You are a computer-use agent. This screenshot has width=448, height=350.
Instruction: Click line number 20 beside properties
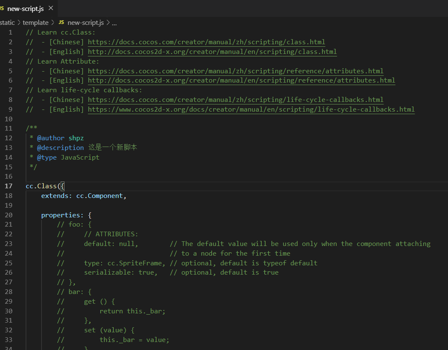(8, 215)
